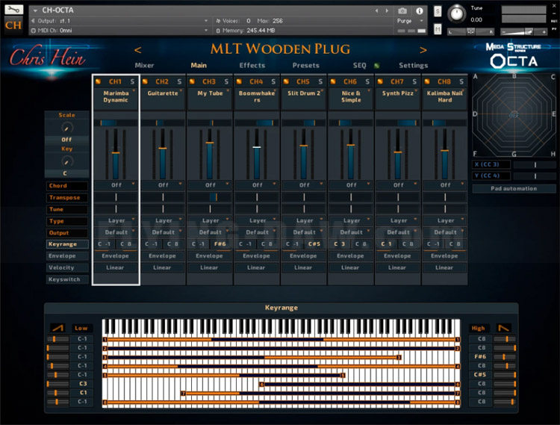Viewport: 560px width, 425px height.
Task: Adjust the X (CC 3) slider
Action: [x=534, y=164]
